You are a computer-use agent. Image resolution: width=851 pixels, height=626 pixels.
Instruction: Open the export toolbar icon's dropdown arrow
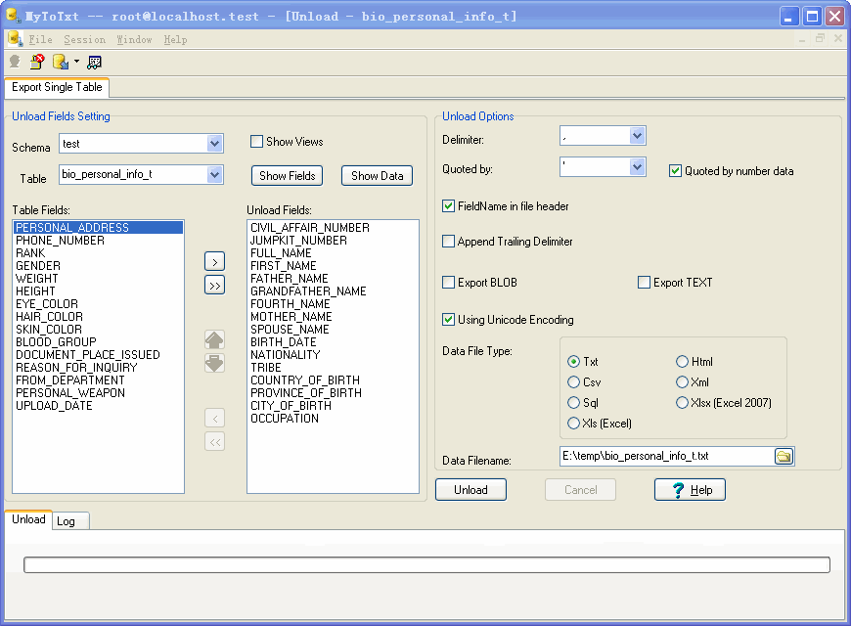point(76,62)
